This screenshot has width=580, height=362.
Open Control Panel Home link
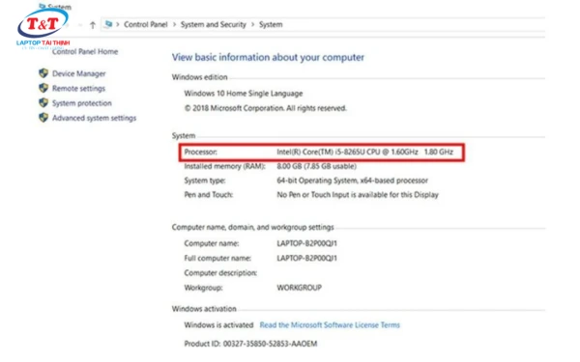[x=85, y=52]
